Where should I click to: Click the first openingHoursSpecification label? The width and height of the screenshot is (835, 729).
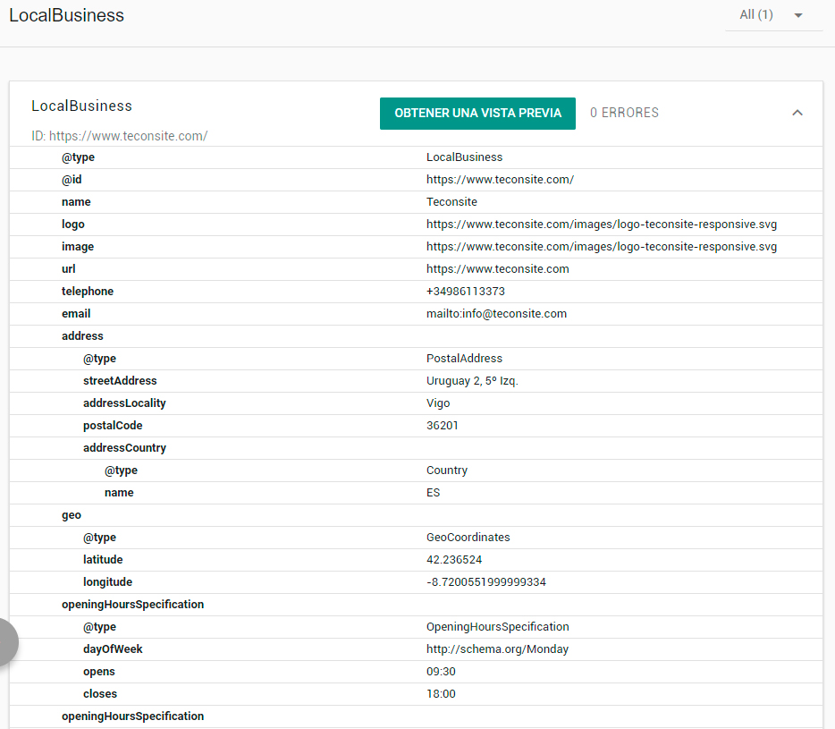pyautogui.click(x=132, y=605)
